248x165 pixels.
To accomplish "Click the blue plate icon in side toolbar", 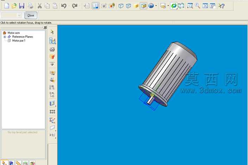I will 52,103.
